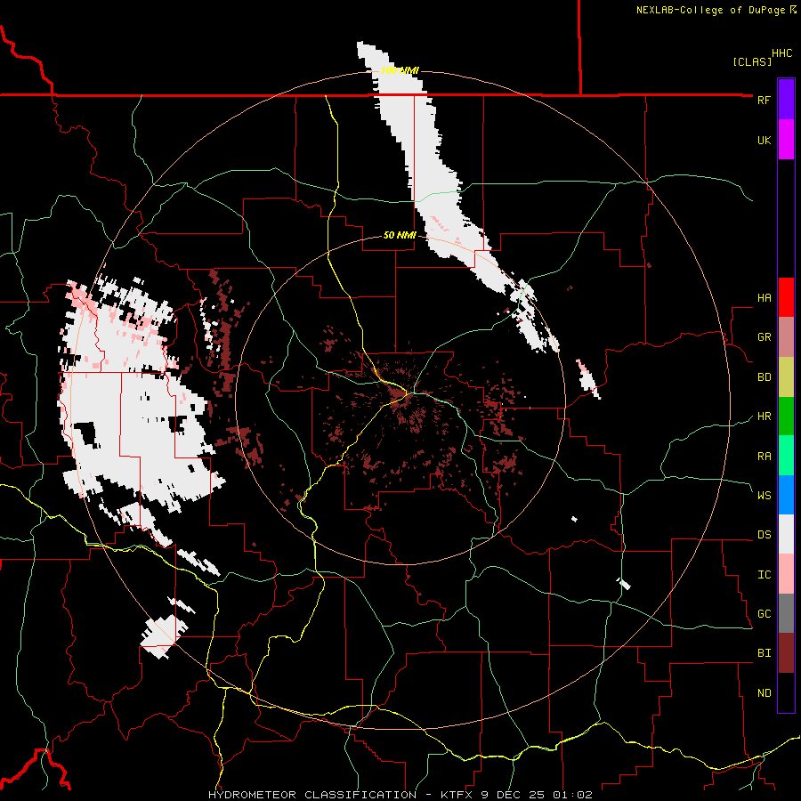Click the BI brown legend swatch
This screenshot has height=801, width=801.
pos(786,653)
